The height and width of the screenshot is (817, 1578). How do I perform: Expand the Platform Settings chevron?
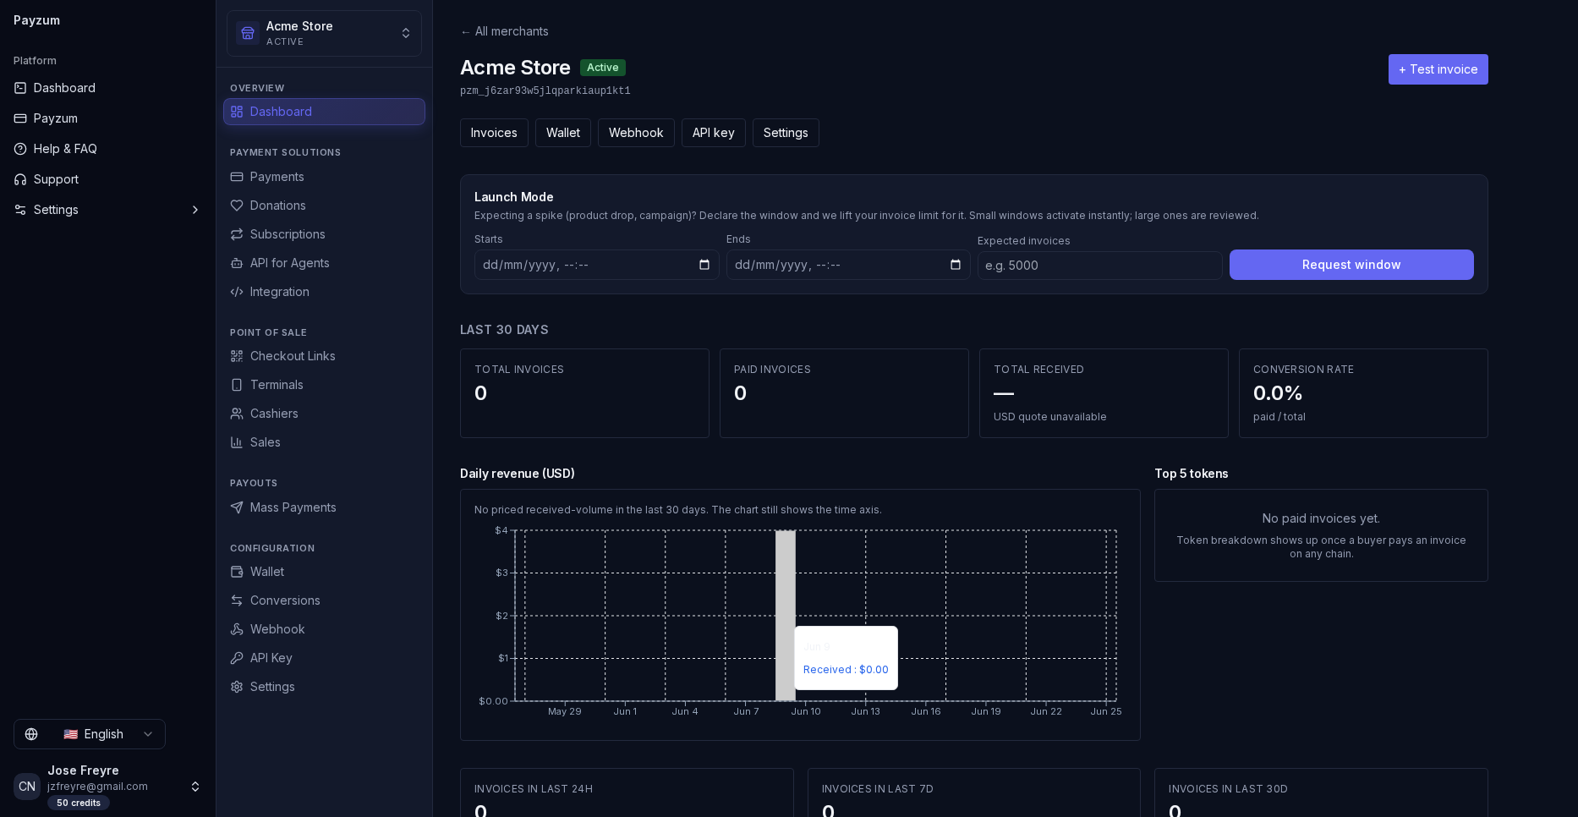pyautogui.click(x=195, y=210)
